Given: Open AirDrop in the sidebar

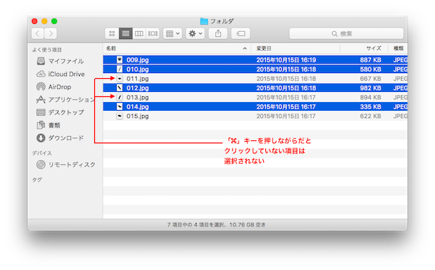Looking at the screenshot, I should click(x=54, y=87).
